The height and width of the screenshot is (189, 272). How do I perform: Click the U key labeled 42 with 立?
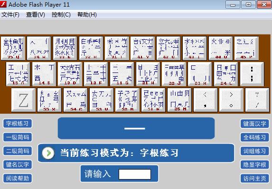tap(169, 48)
